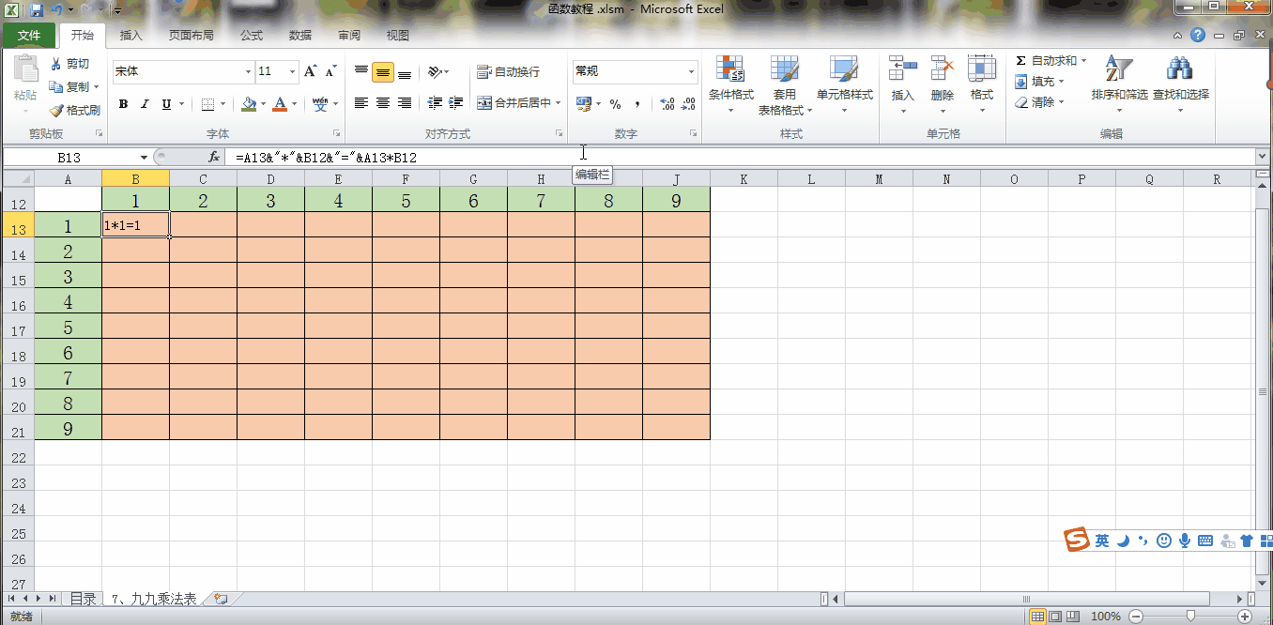
Task: Enable Wrap Text for cell
Action: coord(484,72)
